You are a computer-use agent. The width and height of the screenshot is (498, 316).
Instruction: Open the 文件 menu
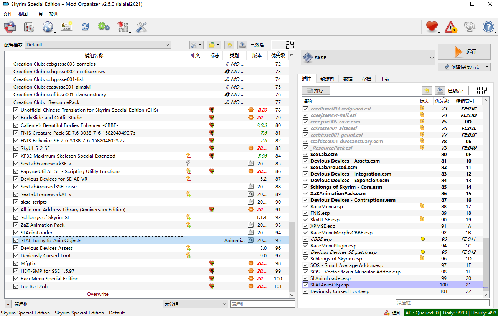click(x=8, y=14)
